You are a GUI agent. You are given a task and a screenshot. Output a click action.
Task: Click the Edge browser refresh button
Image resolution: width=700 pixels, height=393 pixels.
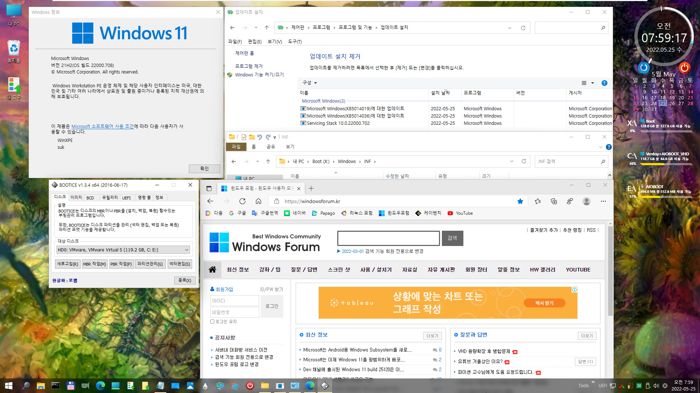(242, 201)
